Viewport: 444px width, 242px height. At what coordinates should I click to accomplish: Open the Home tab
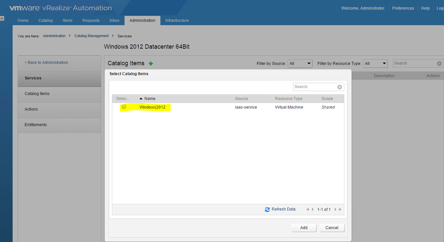pos(23,21)
